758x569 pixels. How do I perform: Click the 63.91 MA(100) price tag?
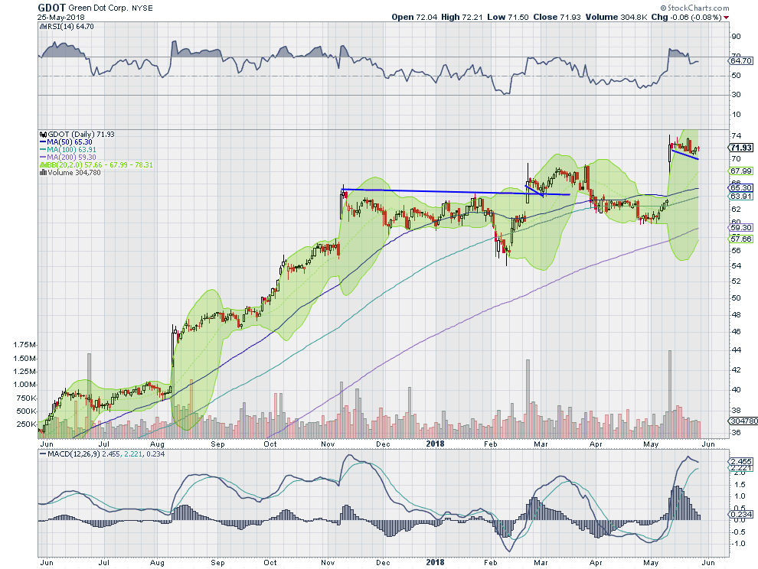coord(741,196)
